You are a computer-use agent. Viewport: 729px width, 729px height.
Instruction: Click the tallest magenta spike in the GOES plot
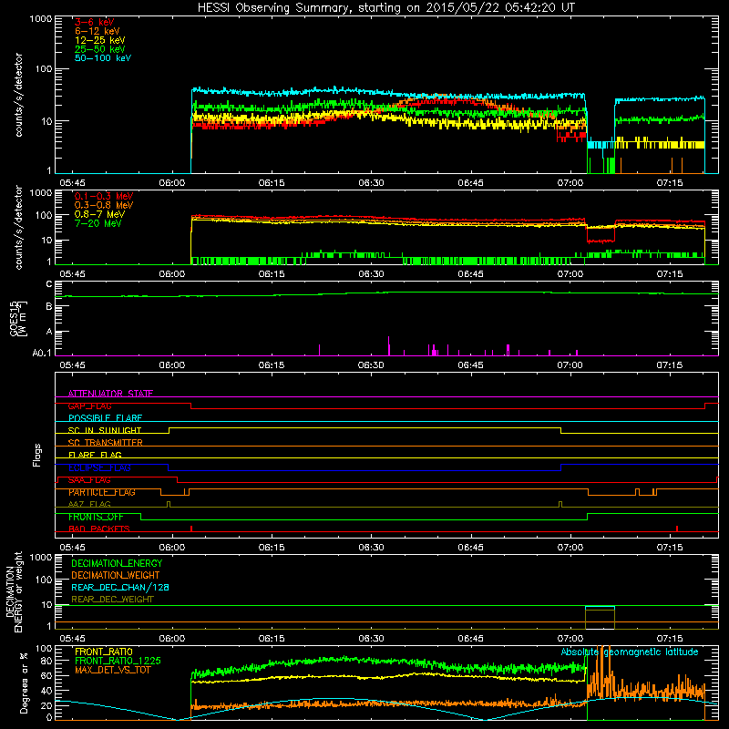389,346
